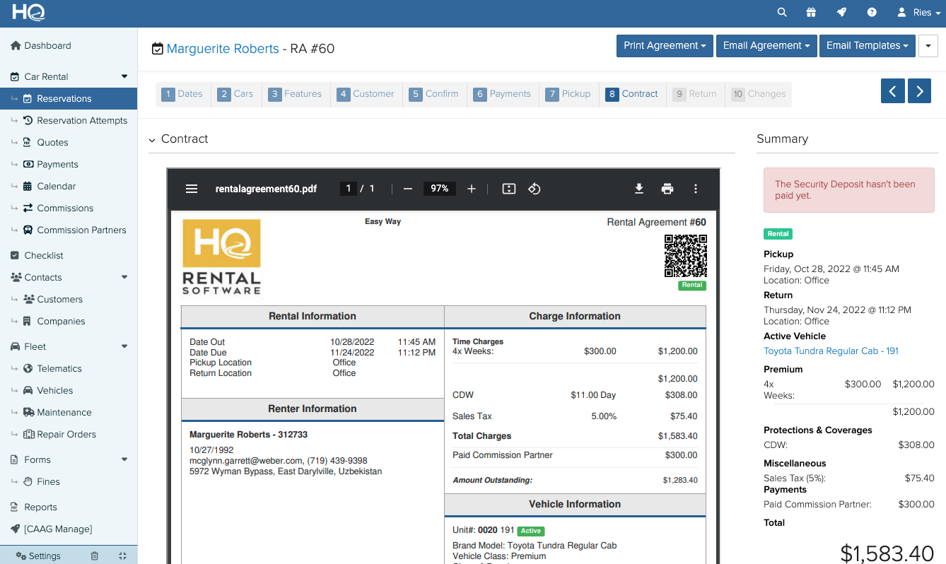Screen dimensions: 946x564
Task: Open the PDF viewer sidebar menu
Action: coord(191,189)
